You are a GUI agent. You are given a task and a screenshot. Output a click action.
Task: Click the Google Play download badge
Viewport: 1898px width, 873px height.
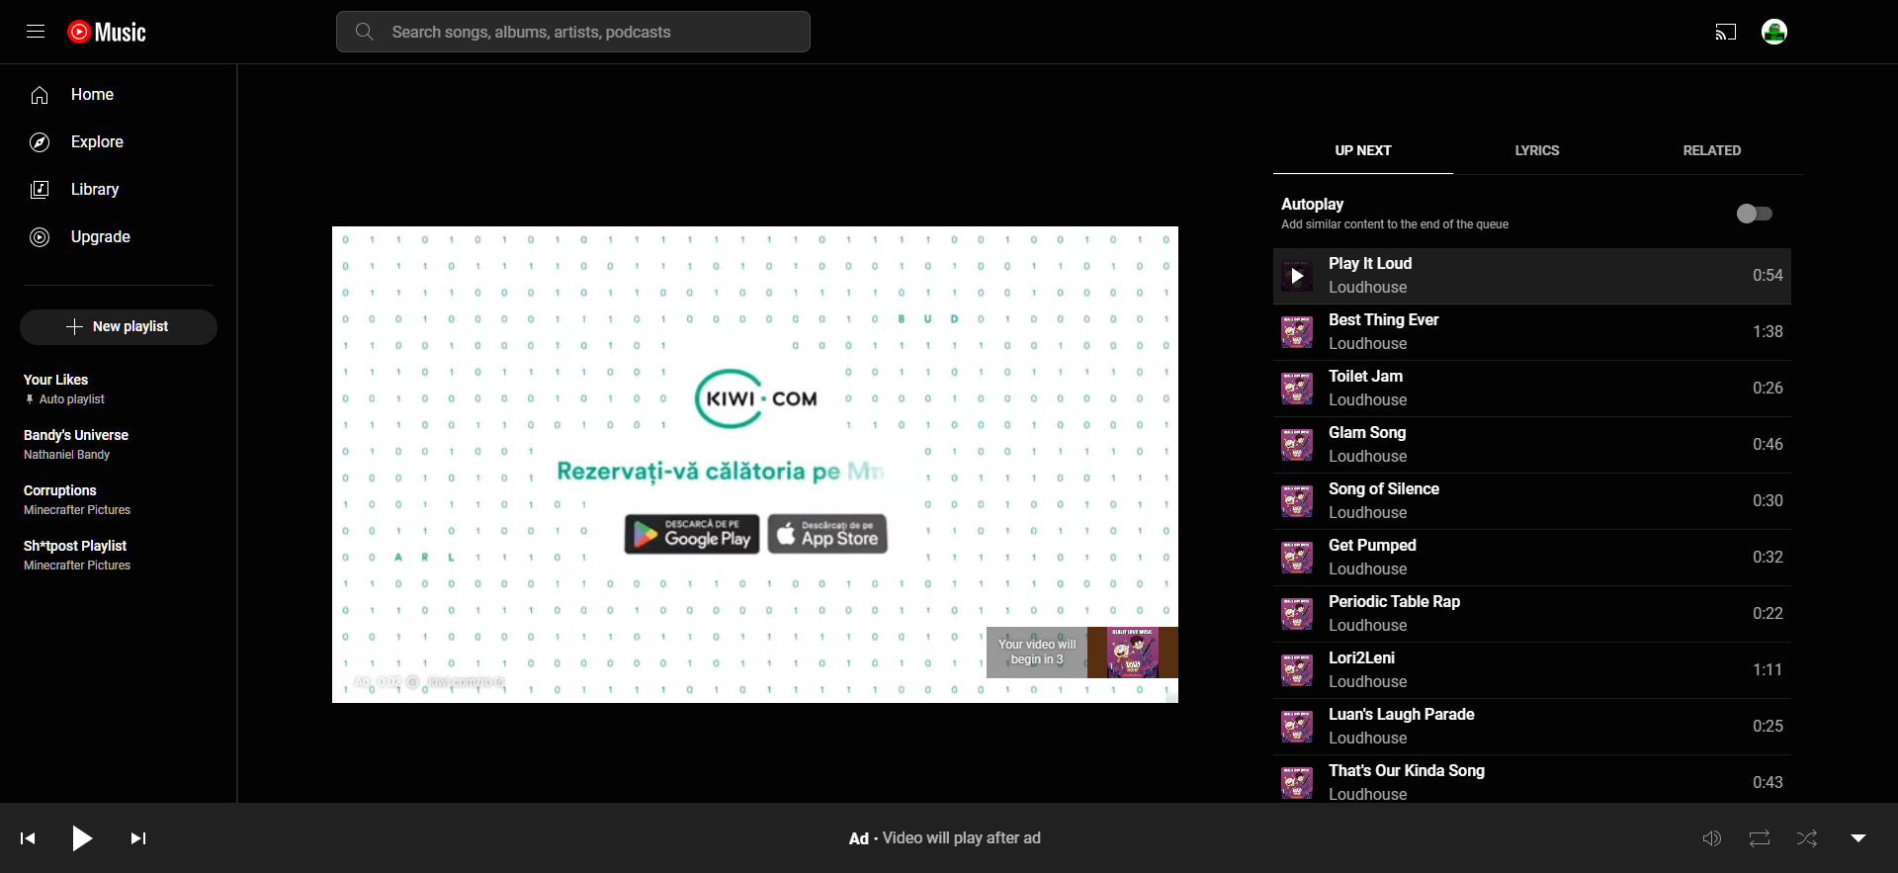click(x=692, y=534)
